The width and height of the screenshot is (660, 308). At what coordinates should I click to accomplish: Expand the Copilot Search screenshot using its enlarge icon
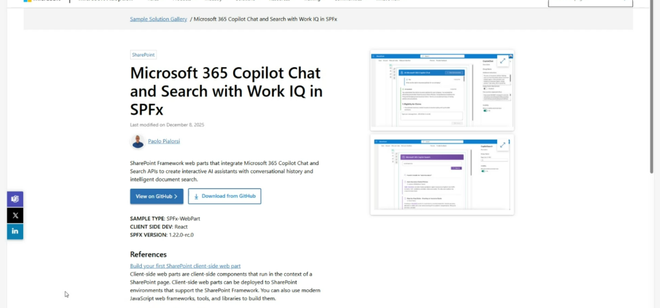tap(503, 145)
